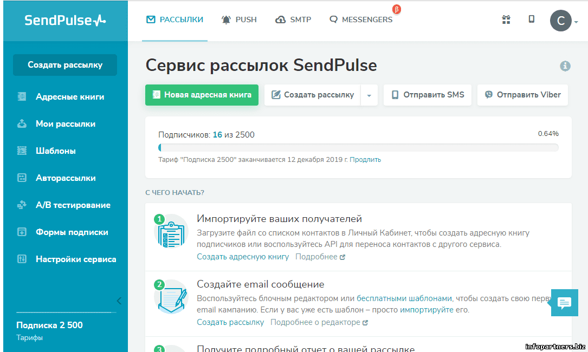
Task: Click the info icon next to the page title
Action: [x=565, y=66]
